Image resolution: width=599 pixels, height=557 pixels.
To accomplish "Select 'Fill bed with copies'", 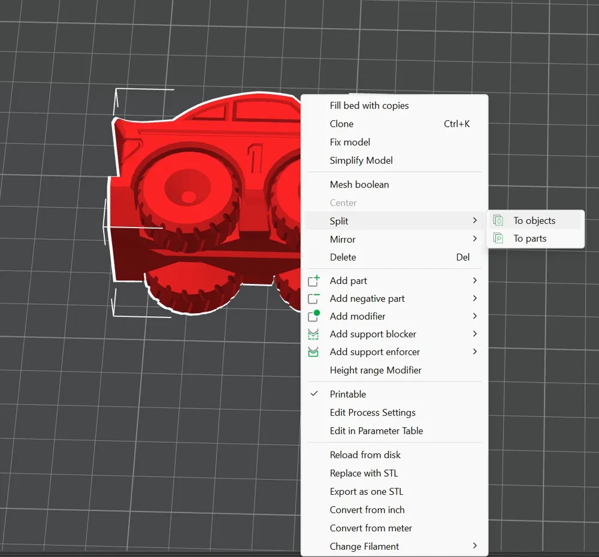I will pyautogui.click(x=369, y=105).
